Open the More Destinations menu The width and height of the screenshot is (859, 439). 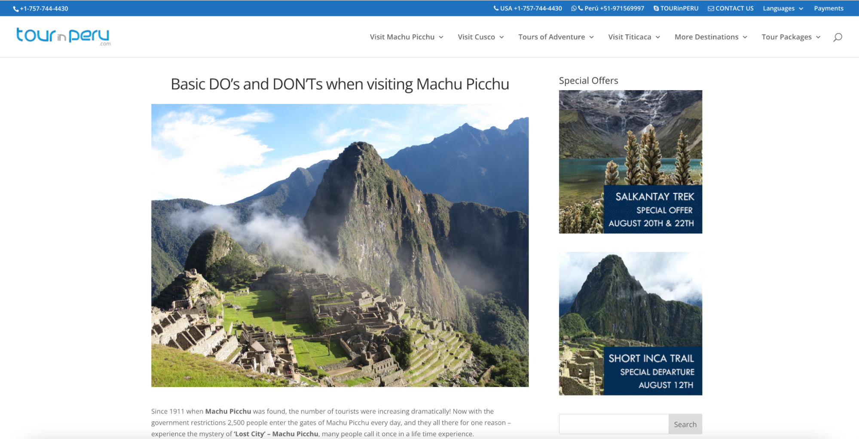(710, 37)
